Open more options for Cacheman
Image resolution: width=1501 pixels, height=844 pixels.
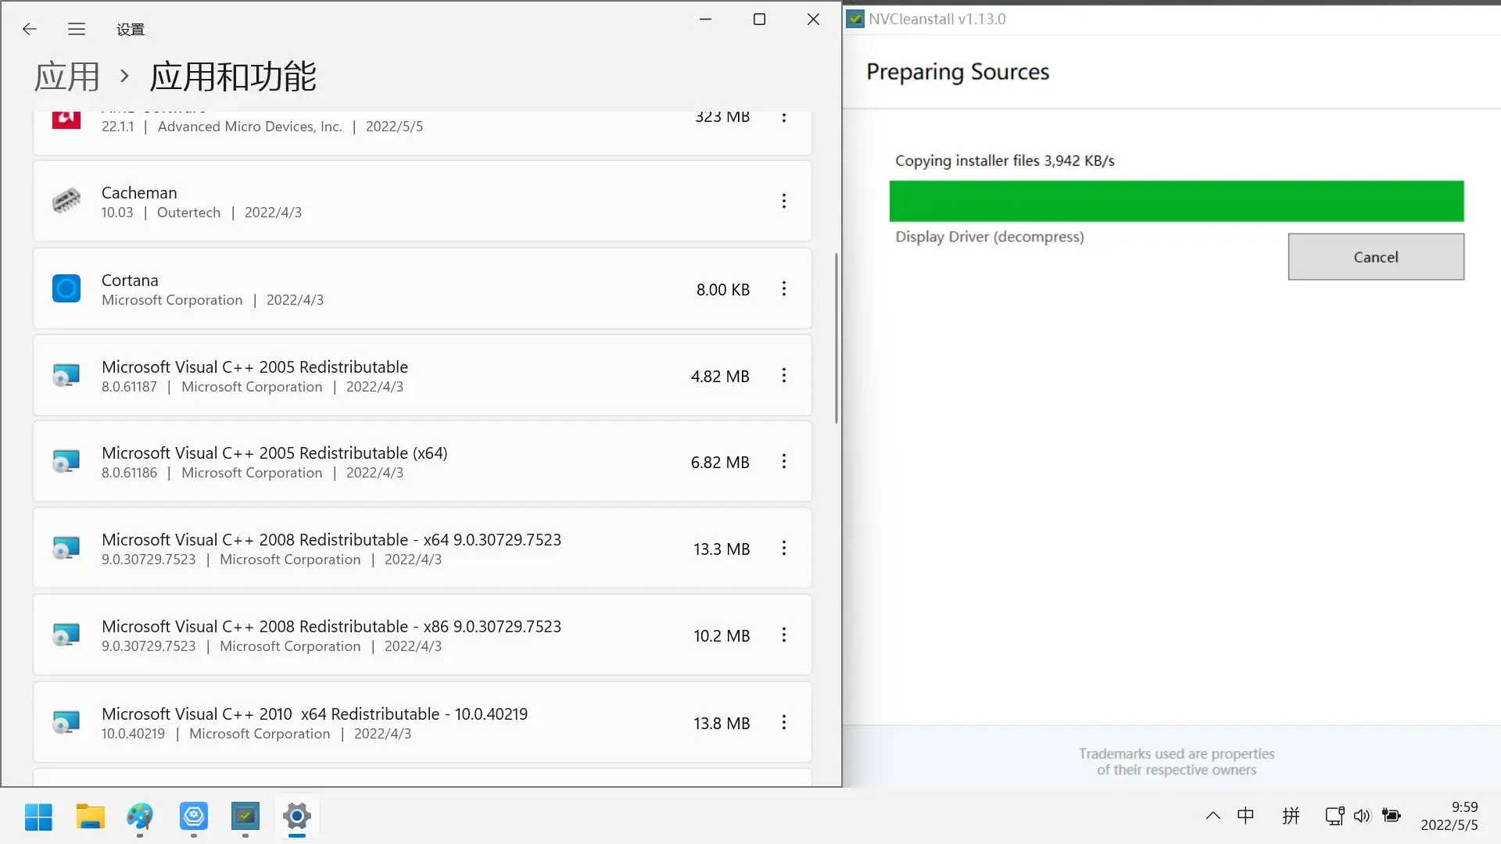click(784, 201)
